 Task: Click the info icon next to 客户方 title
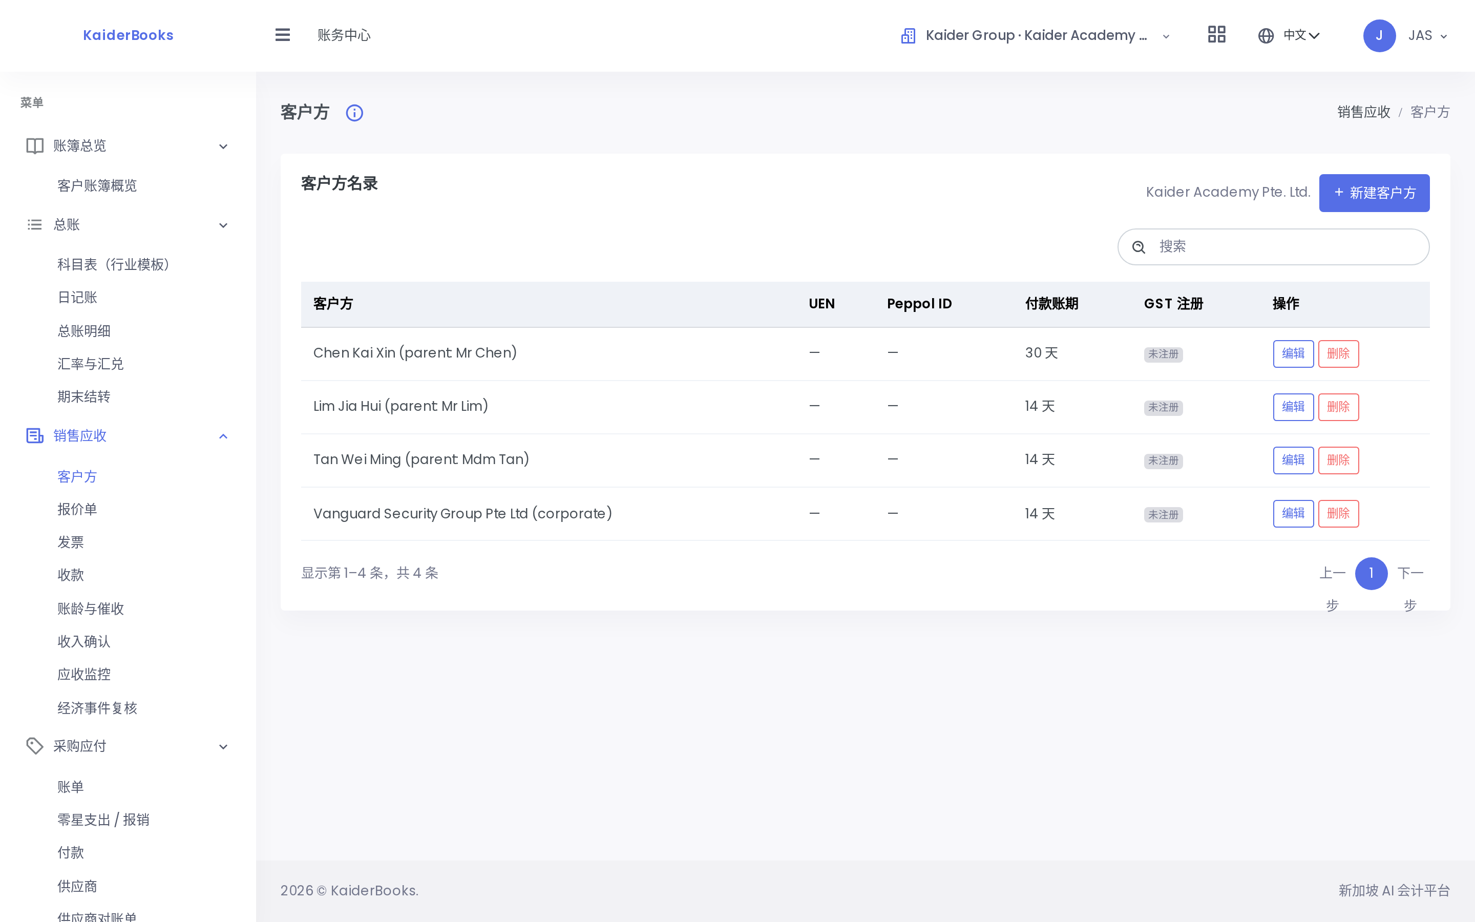click(354, 113)
